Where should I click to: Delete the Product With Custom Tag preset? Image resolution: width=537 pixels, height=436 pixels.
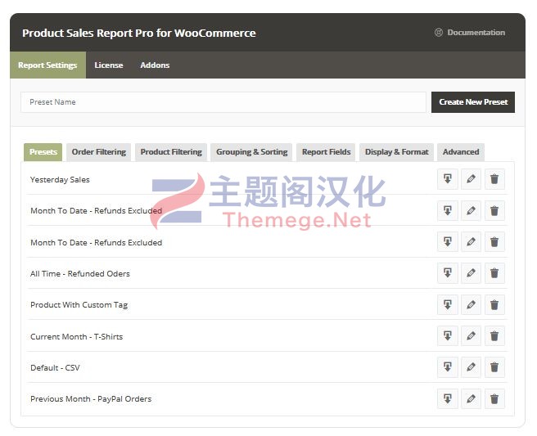tap(494, 304)
